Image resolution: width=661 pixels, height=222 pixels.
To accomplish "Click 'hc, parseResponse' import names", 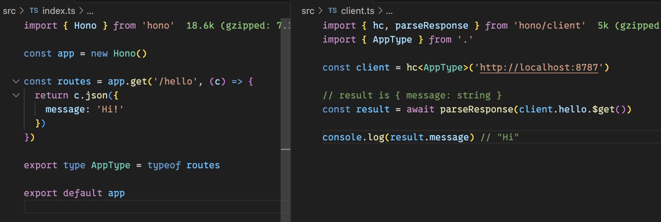I will coord(420,25).
